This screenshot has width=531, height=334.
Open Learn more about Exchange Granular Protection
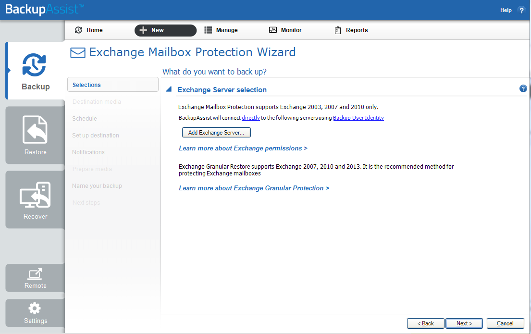point(254,188)
